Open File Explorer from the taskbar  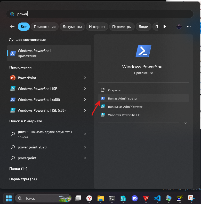click(x=101, y=198)
